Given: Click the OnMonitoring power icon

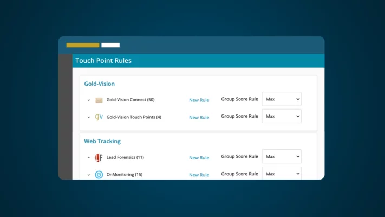Looking at the screenshot, I should [x=99, y=175].
